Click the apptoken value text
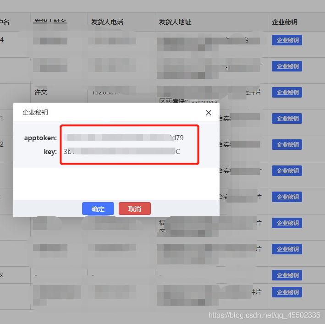The image size is (325, 324). point(124,137)
